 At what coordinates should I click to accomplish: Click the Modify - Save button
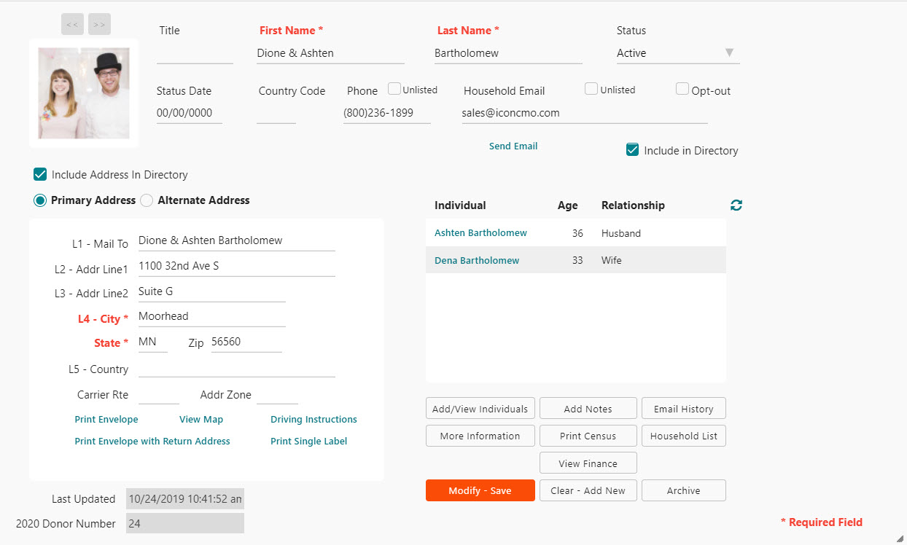pos(480,490)
